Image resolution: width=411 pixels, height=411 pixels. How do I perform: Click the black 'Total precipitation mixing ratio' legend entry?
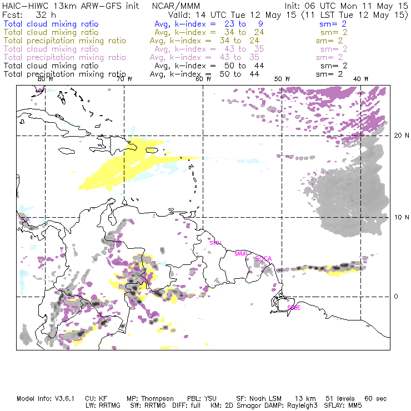tap(65, 74)
